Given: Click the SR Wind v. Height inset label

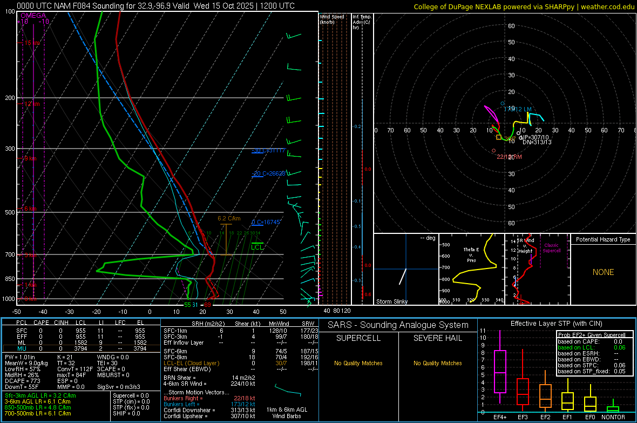Looking at the screenshot, I should 525,246.
